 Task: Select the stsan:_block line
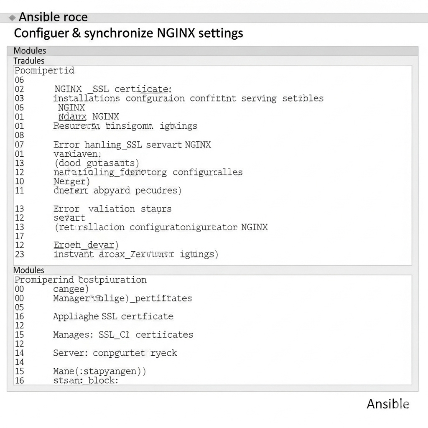[x=86, y=380]
